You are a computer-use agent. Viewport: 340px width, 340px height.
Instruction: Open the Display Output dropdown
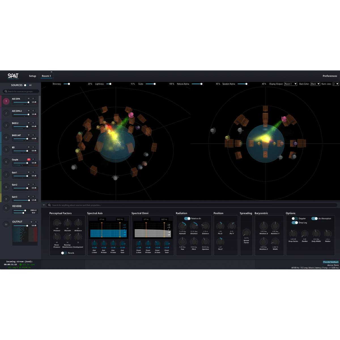click(x=291, y=84)
